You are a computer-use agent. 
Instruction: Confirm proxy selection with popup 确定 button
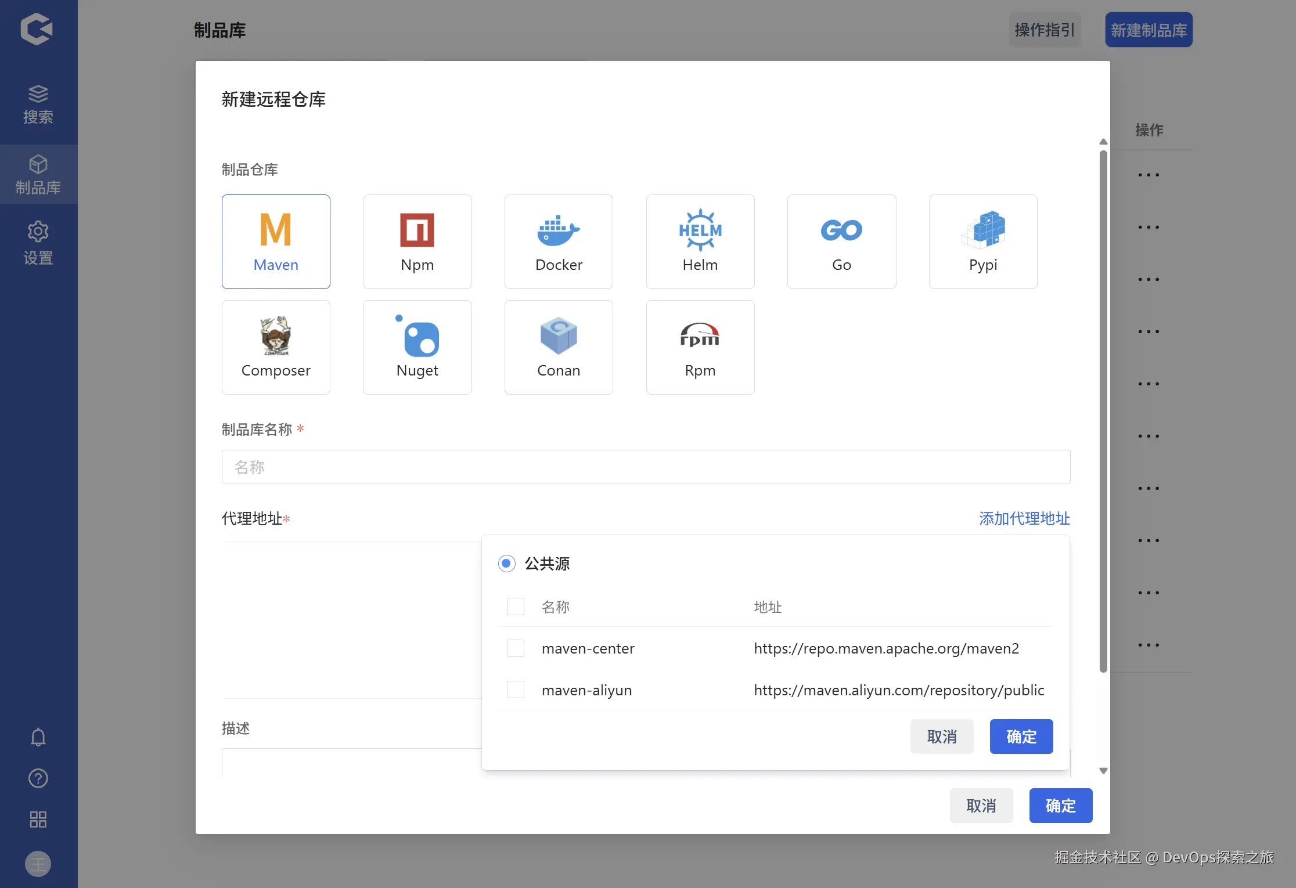[x=1021, y=737]
